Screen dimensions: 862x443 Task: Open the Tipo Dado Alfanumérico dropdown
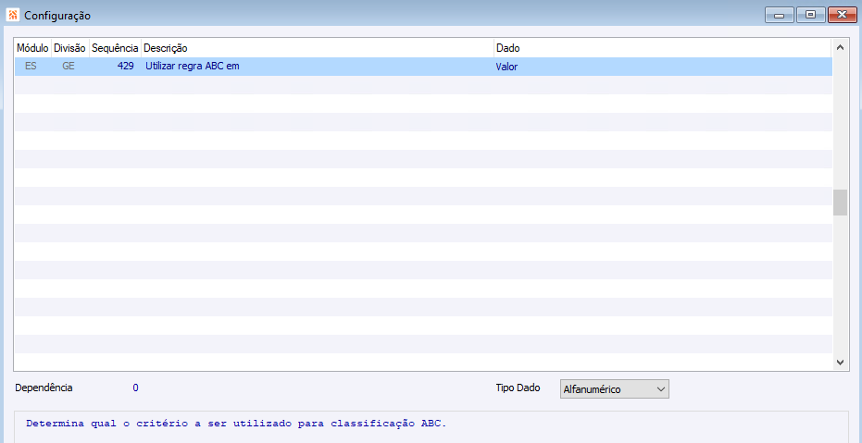coord(614,388)
